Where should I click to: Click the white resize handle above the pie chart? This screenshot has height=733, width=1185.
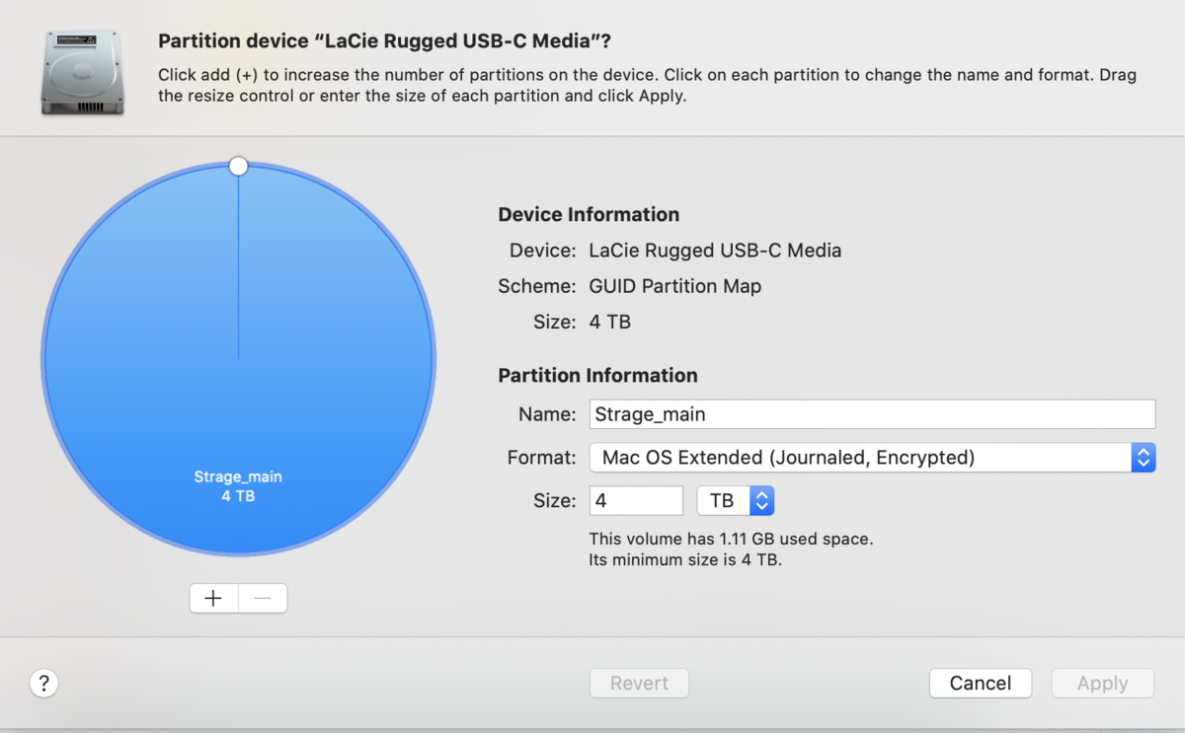[238, 165]
